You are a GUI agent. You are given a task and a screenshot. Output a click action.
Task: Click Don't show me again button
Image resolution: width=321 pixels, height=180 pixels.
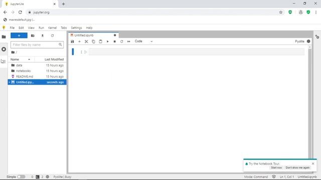point(297,167)
